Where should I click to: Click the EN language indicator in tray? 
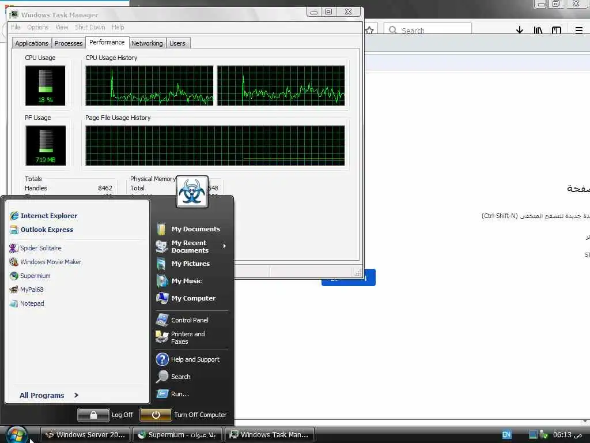coord(506,435)
